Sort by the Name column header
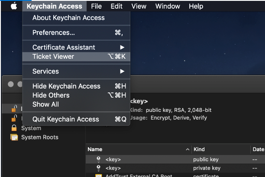 pos(95,149)
